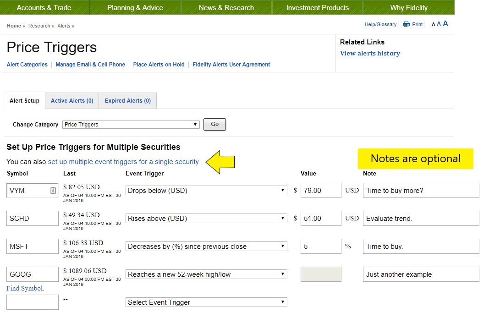Click the Find Symbol link
489x318 pixels.
25,288
